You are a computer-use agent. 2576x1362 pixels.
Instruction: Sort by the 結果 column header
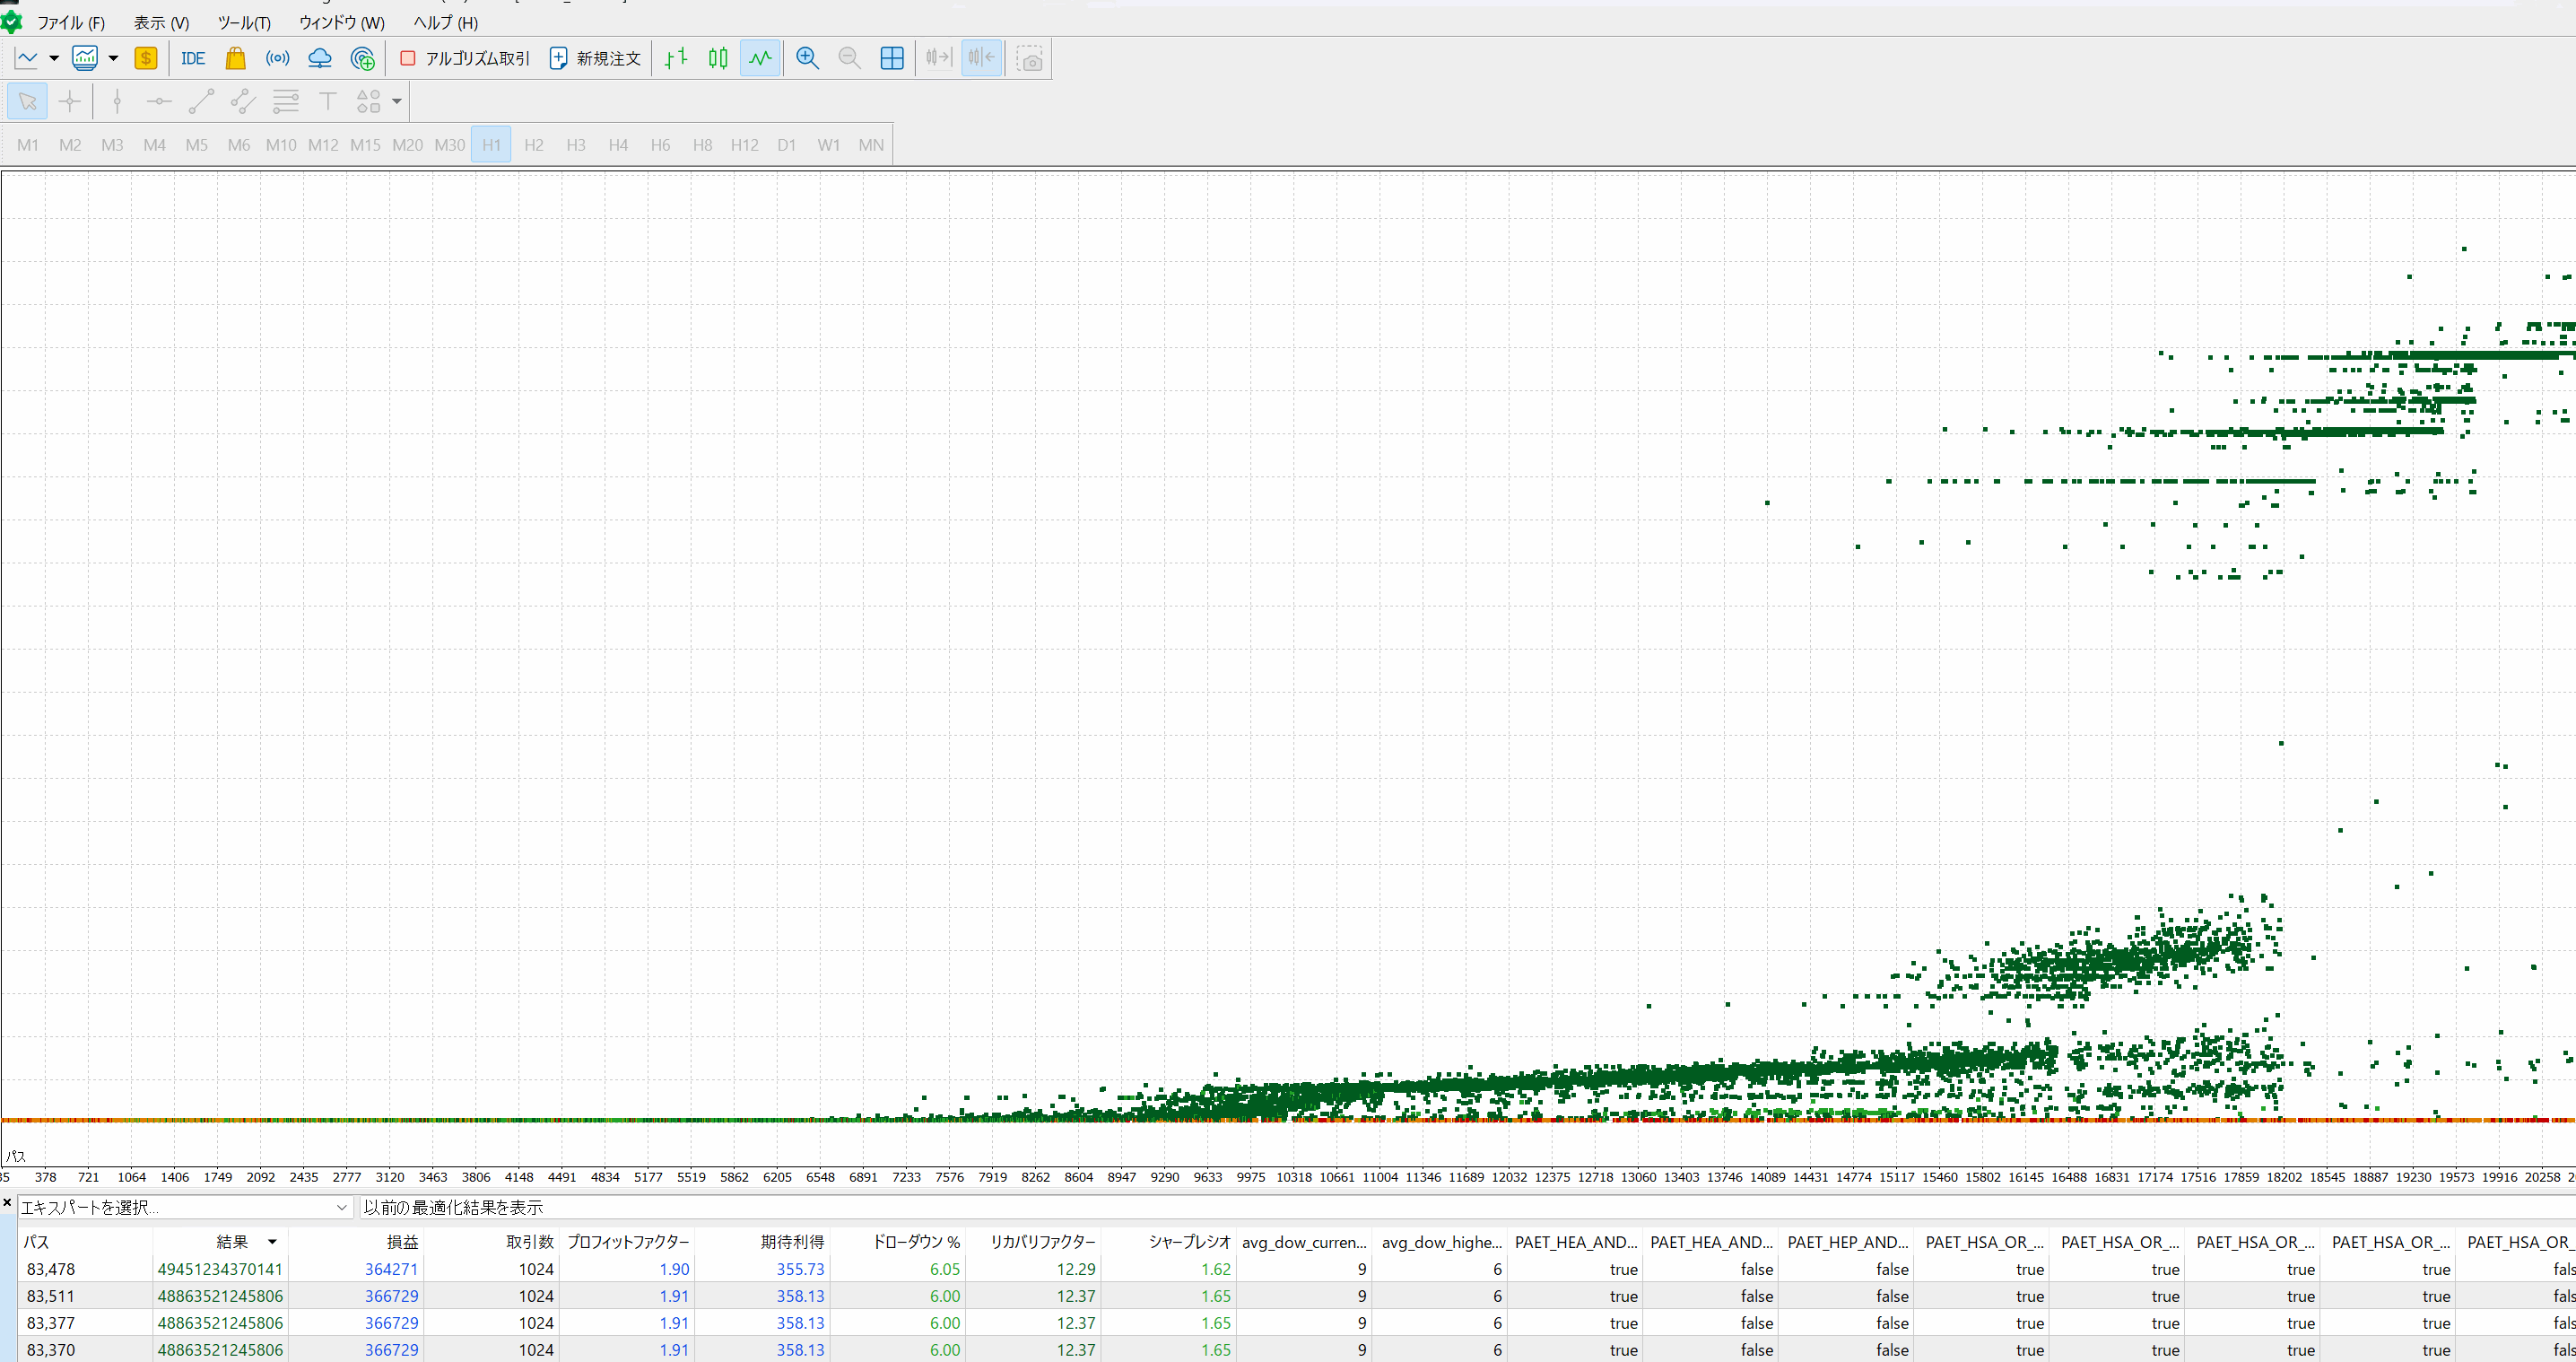232,1241
